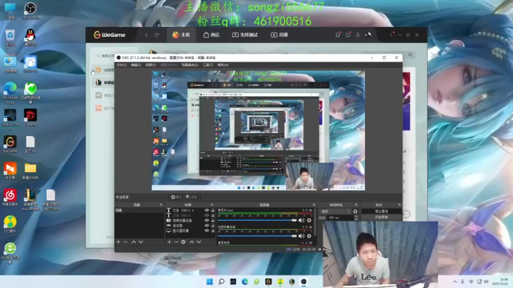Switch to the WeGame Home tab

click(181, 35)
